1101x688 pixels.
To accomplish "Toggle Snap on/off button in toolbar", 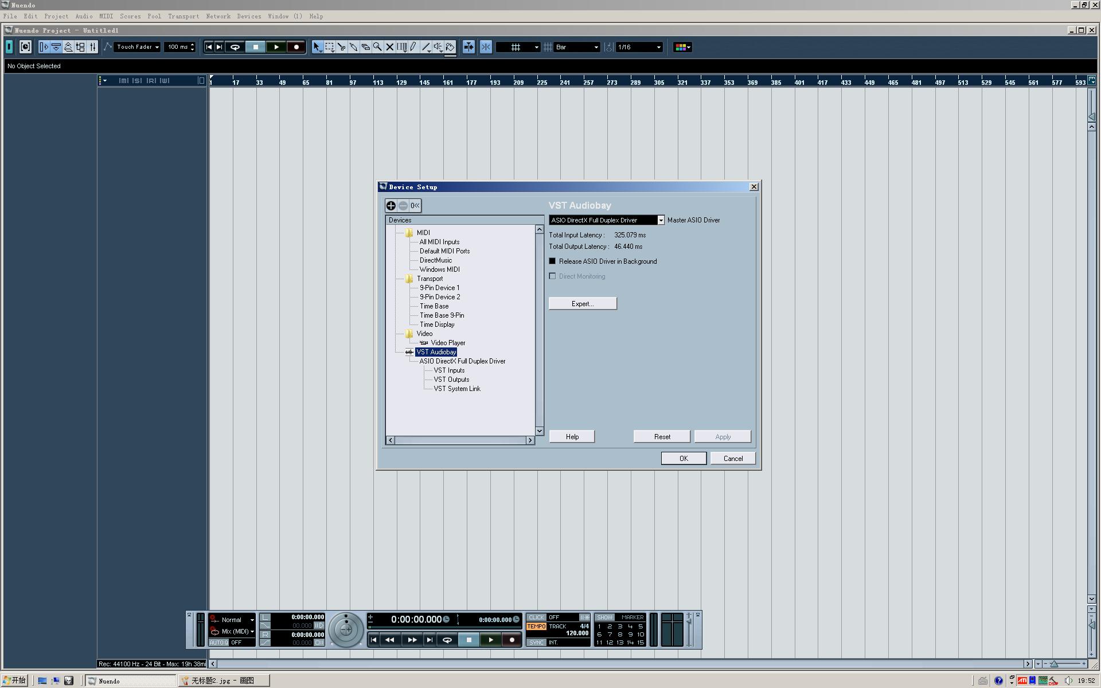I will click(486, 47).
